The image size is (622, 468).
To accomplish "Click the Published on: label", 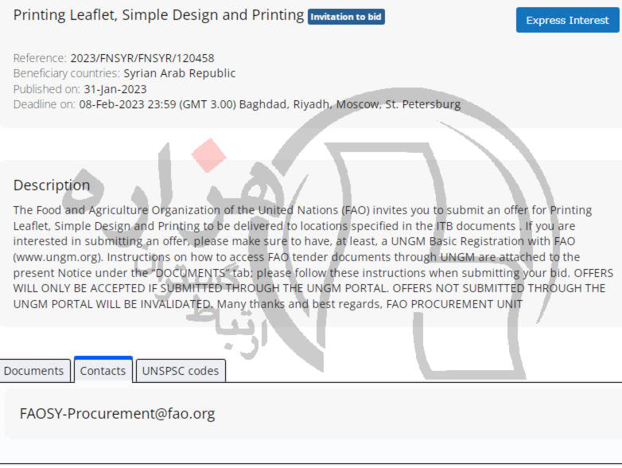I will pos(47,89).
